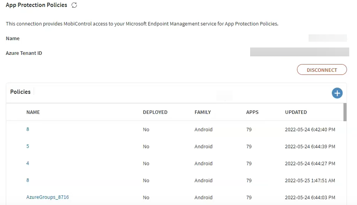Open the policy named 4

(x=27, y=163)
